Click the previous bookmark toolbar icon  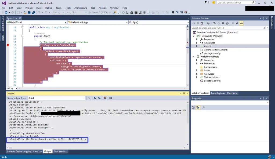[177, 12]
